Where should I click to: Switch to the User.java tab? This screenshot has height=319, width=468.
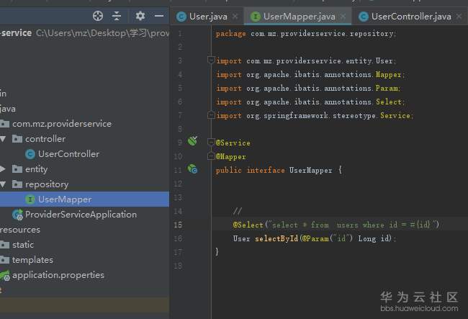[x=208, y=17]
